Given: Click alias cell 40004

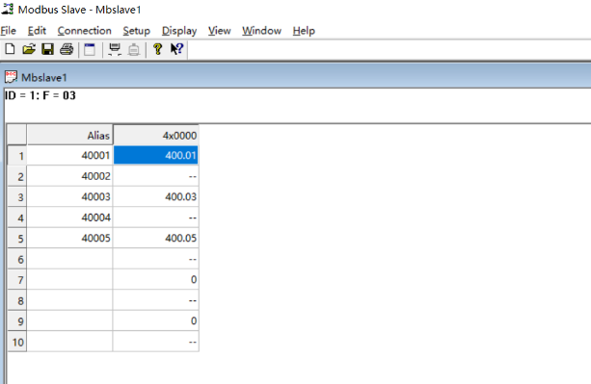Looking at the screenshot, I should point(69,218).
